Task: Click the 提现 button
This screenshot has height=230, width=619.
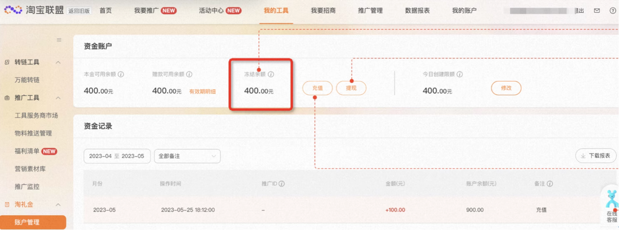Action: pos(351,88)
